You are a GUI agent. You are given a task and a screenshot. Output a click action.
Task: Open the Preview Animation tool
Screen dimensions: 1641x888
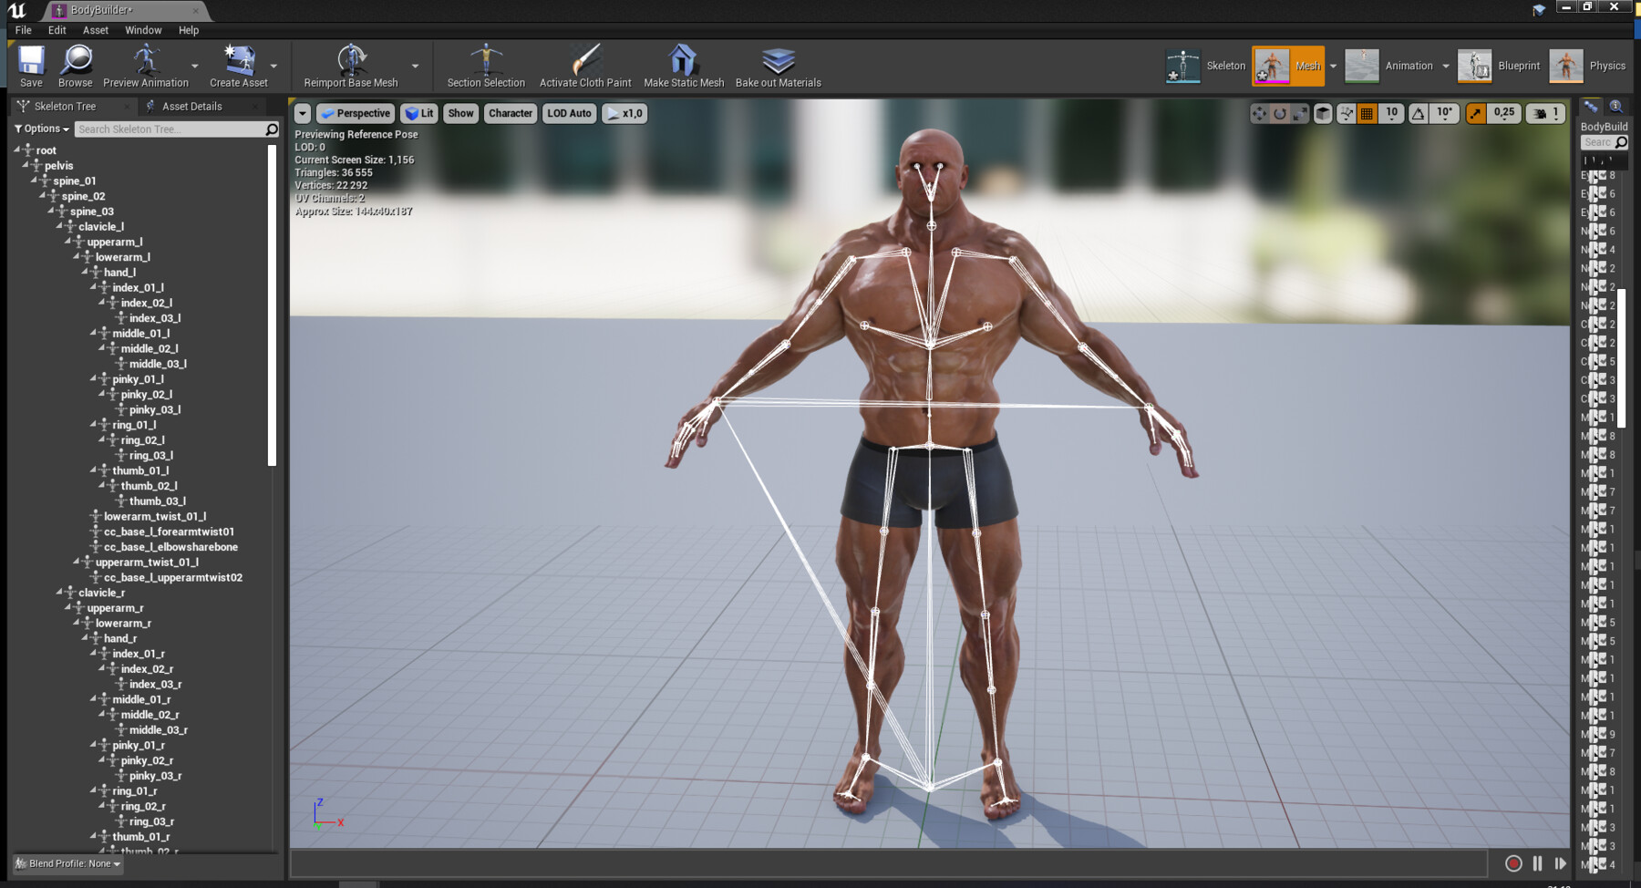coord(146,64)
